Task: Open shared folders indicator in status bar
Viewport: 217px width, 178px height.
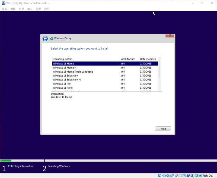Action: [180, 176]
